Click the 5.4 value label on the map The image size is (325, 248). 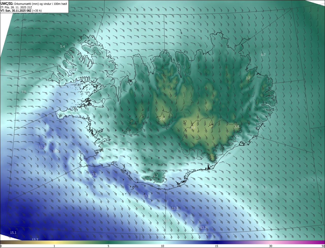62,47
